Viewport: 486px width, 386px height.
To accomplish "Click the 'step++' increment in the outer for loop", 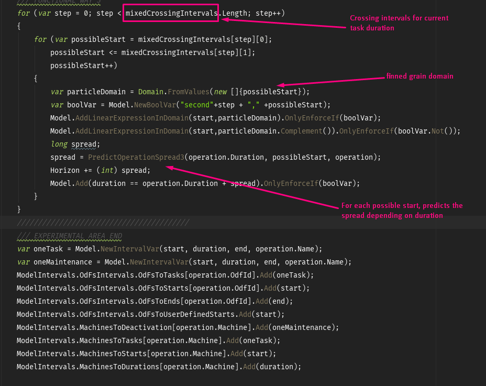I will pyautogui.click(x=268, y=13).
